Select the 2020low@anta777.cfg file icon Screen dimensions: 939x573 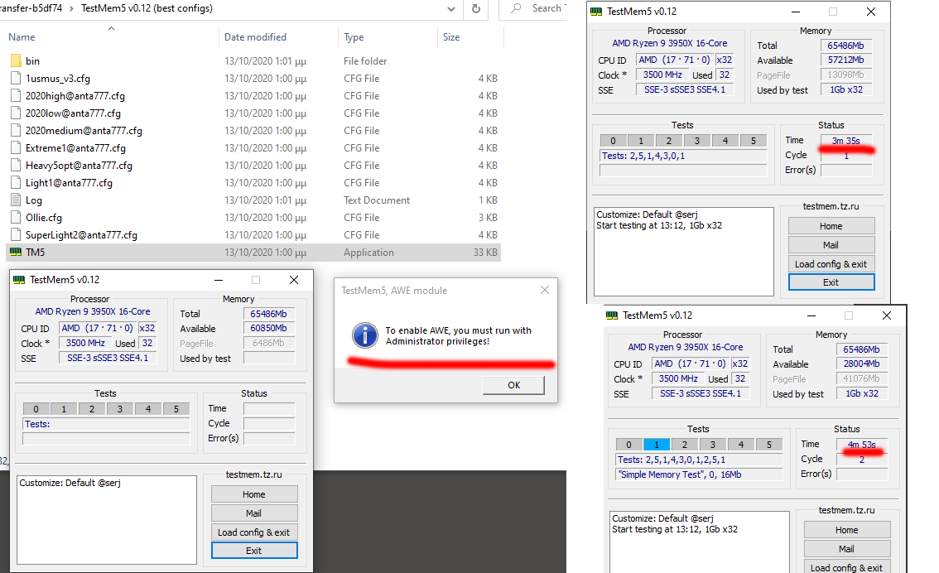pyautogui.click(x=16, y=113)
